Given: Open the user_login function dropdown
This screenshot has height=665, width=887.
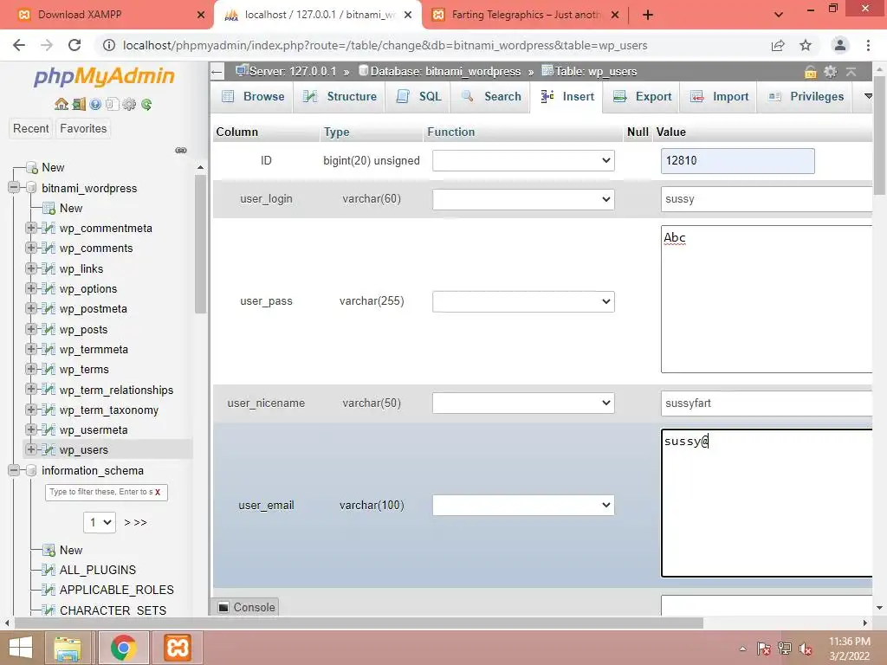Looking at the screenshot, I should 523,199.
